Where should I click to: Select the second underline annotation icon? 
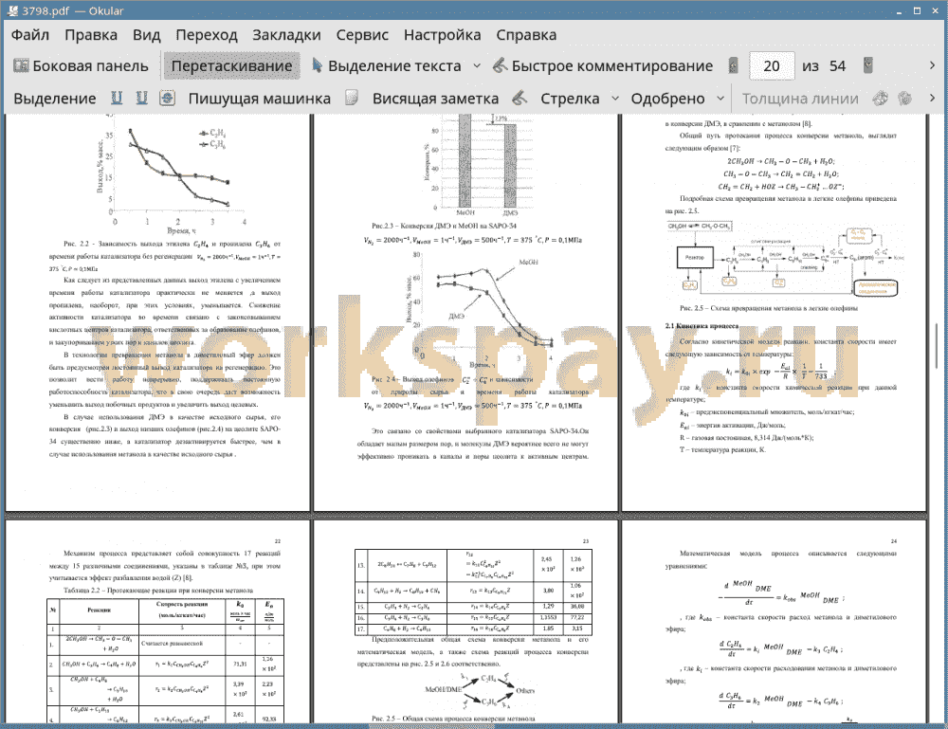[141, 98]
